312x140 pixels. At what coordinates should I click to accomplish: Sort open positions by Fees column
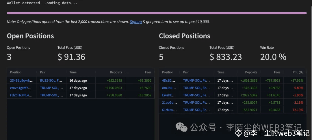pyautogui.click(x=148, y=72)
